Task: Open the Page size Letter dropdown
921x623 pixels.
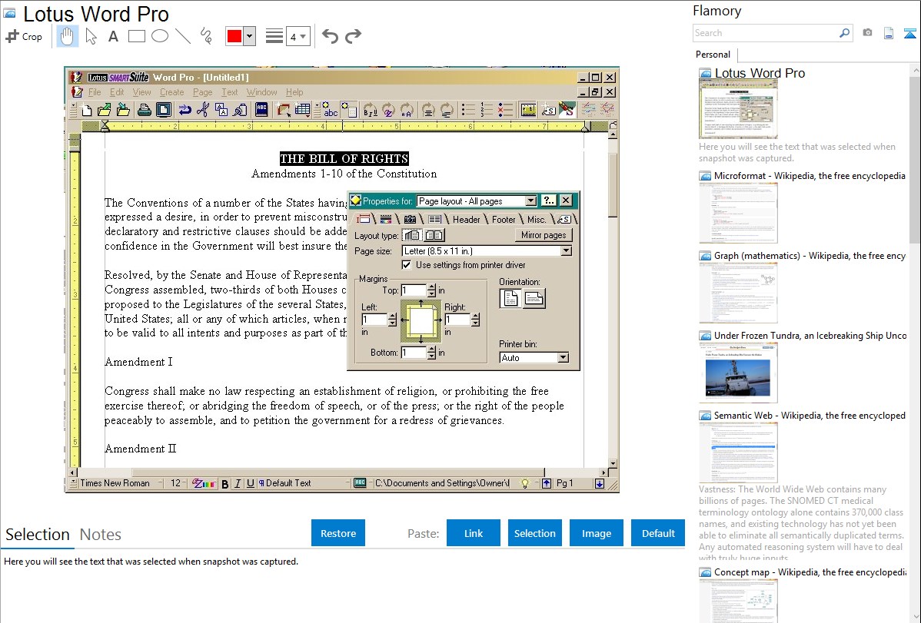Action: click(x=566, y=250)
